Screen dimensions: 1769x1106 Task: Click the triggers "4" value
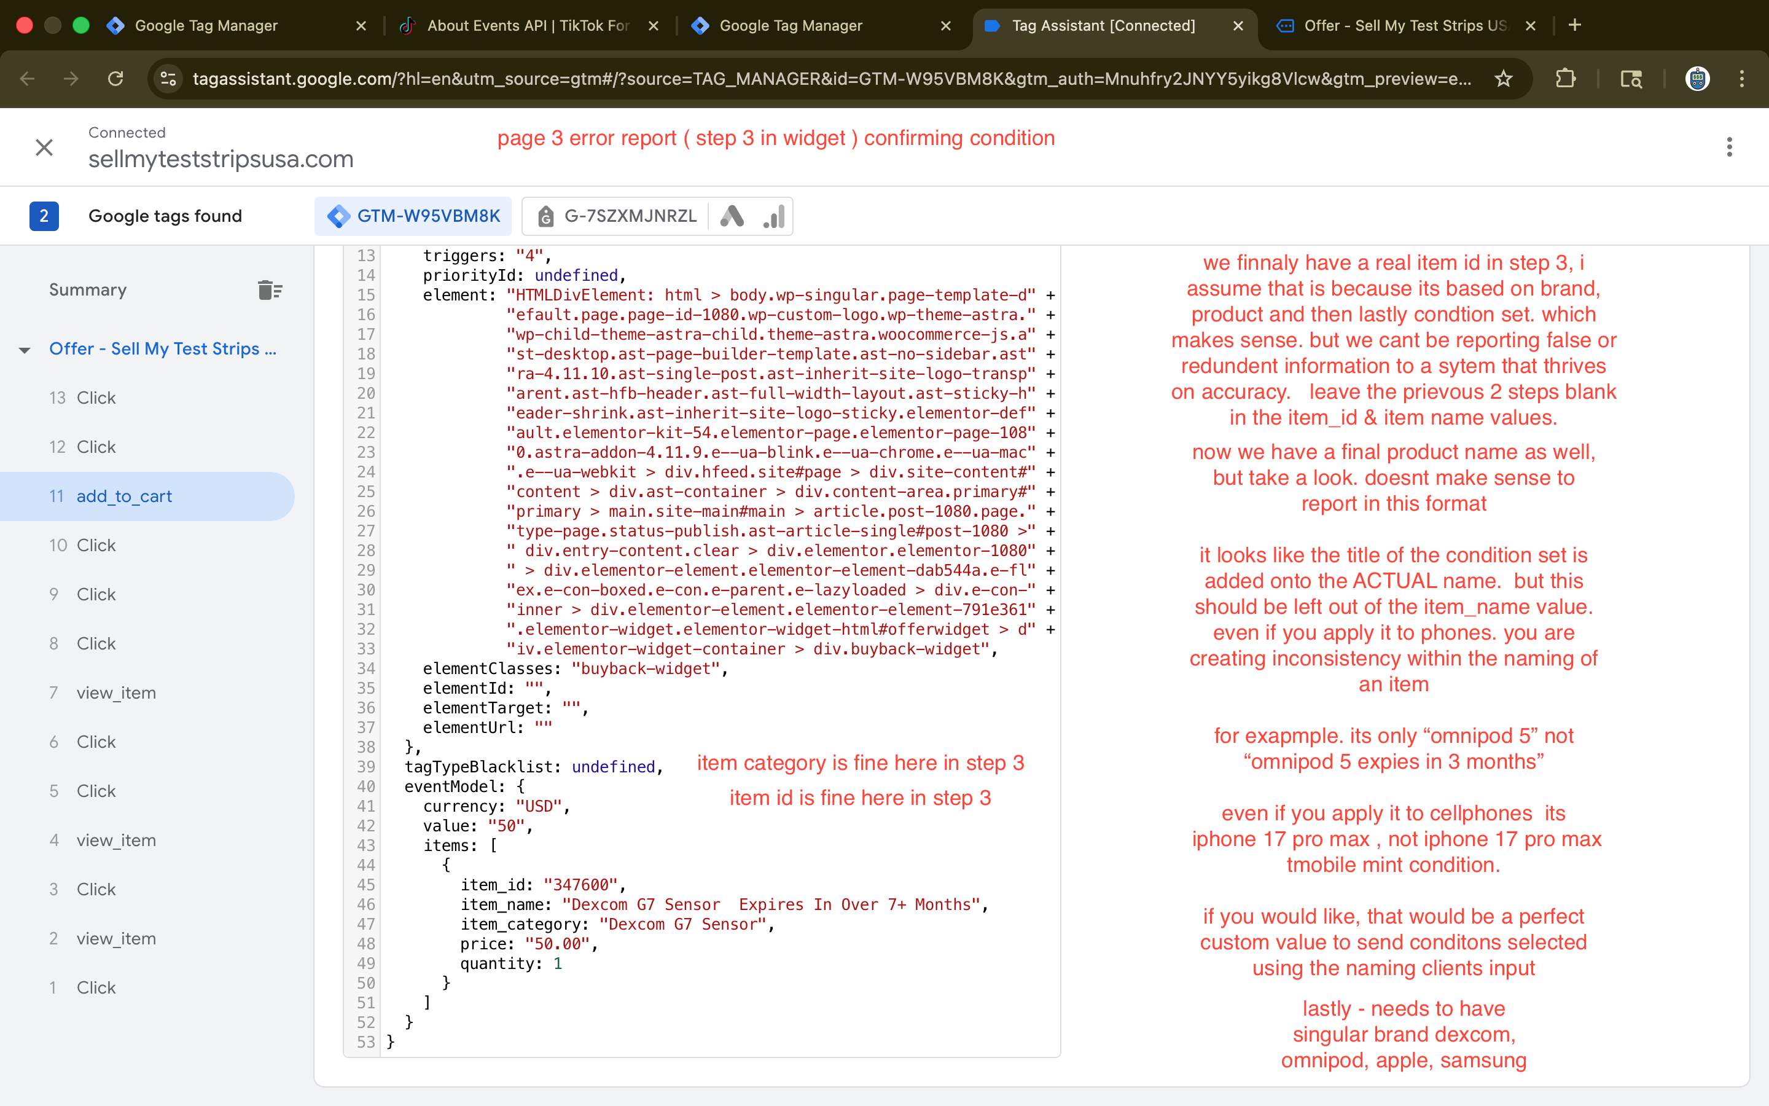click(x=529, y=256)
